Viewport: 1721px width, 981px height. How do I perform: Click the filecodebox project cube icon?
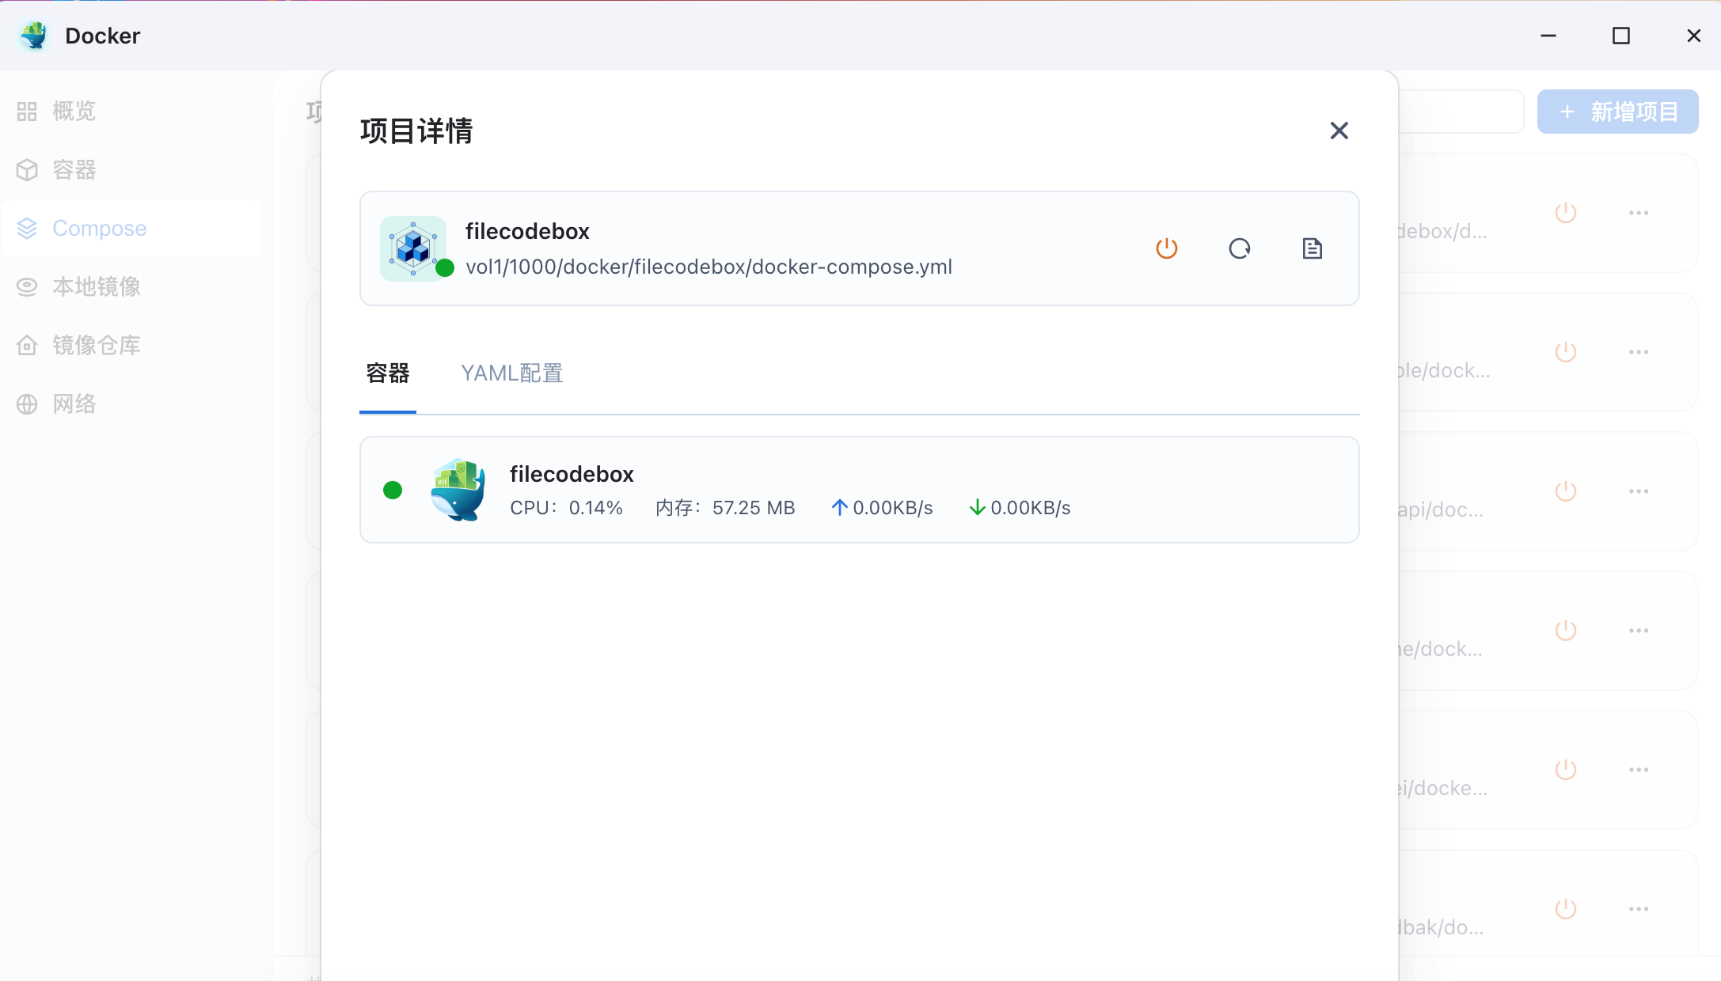tap(413, 248)
